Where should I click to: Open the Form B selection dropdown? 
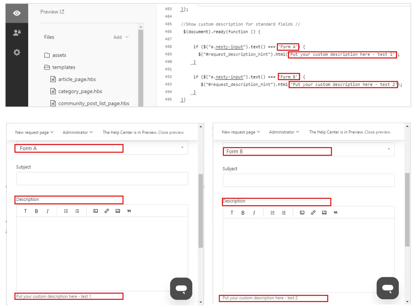[308, 150]
